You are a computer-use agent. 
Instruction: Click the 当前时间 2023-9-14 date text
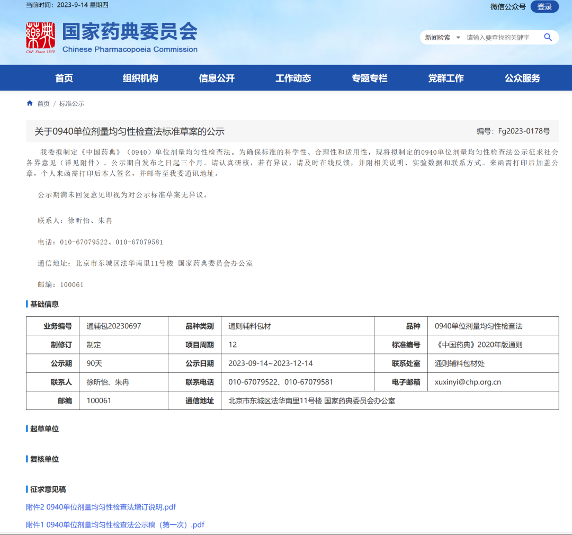[67, 5]
